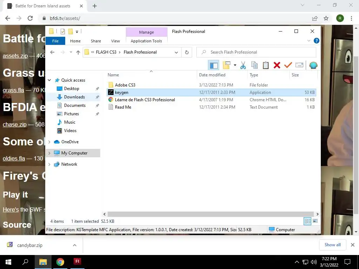359x269 pixels.
Task: Click the horizontal scrollbar in file list
Action: pyautogui.click(x=211, y=214)
